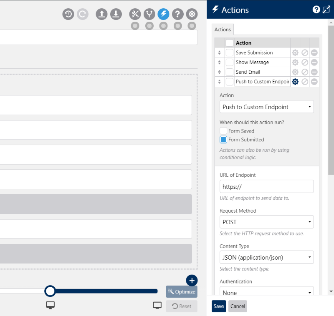Click the Send Email action name
The image size is (334, 316).
coord(248,72)
